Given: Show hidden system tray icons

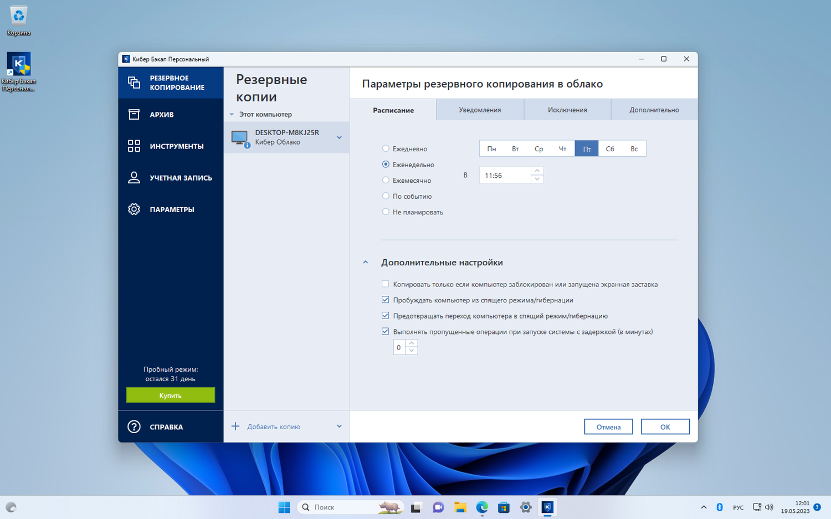Looking at the screenshot, I should click(704, 507).
